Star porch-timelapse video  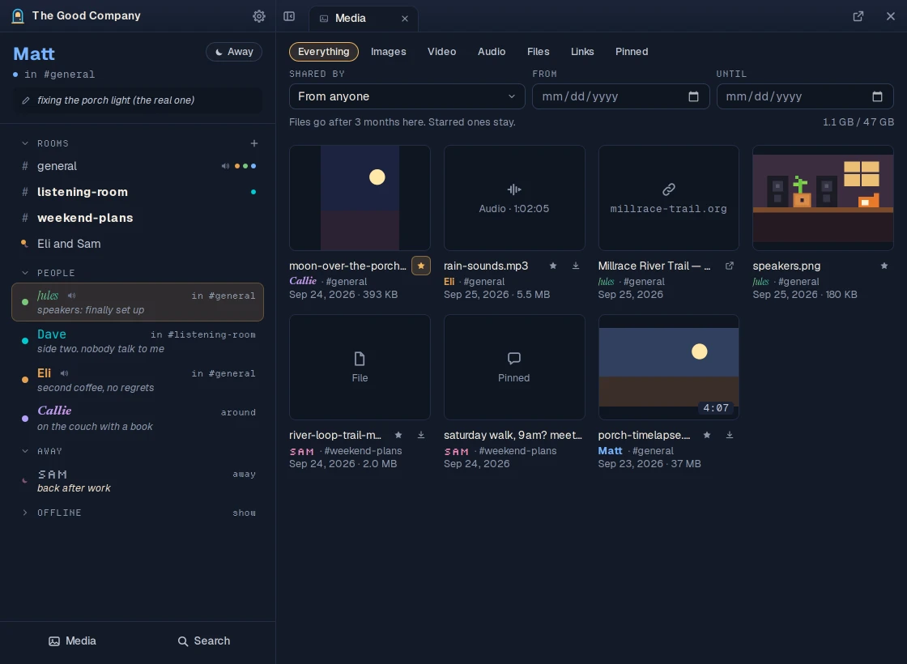coord(707,435)
